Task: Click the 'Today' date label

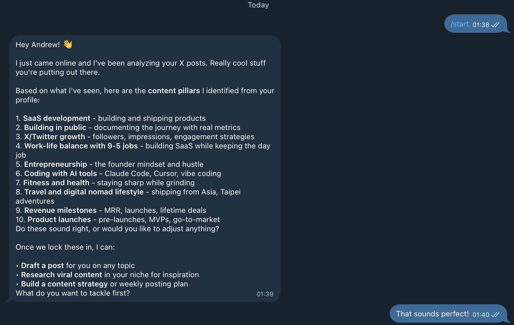Action: click(x=258, y=5)
